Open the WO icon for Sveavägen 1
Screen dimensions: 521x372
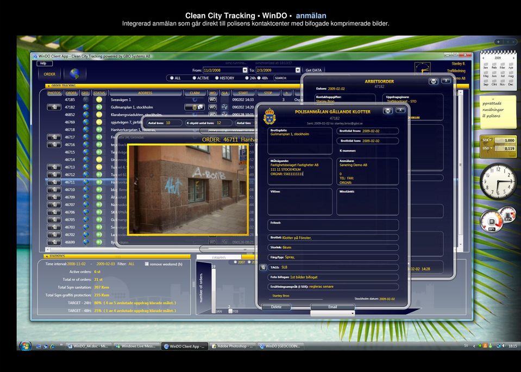click(x=212, y=99)
